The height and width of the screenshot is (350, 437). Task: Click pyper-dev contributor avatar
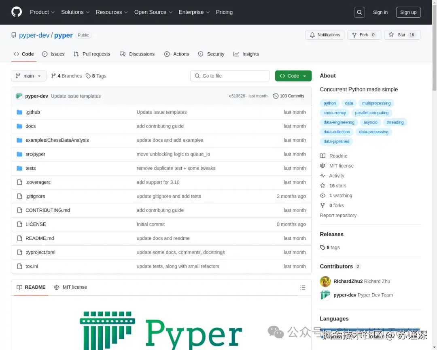click(x=325, y=295)
